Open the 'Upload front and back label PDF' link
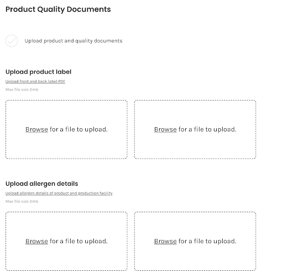Image resolution: width=283 pixels, height=278 pixels. (35, 81)
